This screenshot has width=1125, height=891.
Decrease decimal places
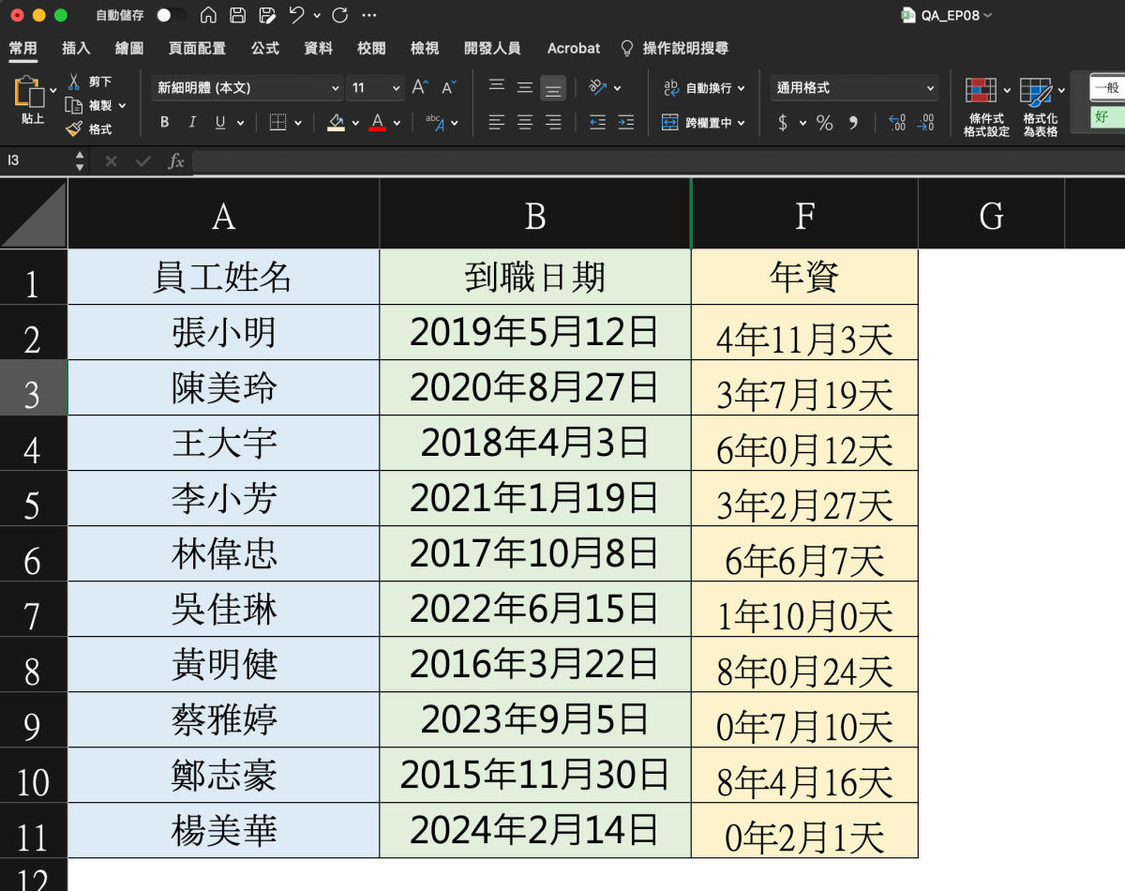(925, 123)
